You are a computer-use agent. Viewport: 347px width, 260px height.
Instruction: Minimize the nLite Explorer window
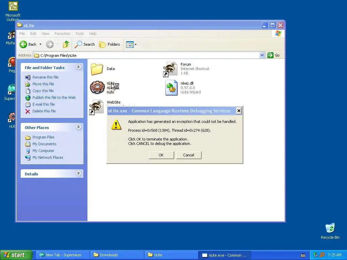pyautogui.click(x=264, y=25)
